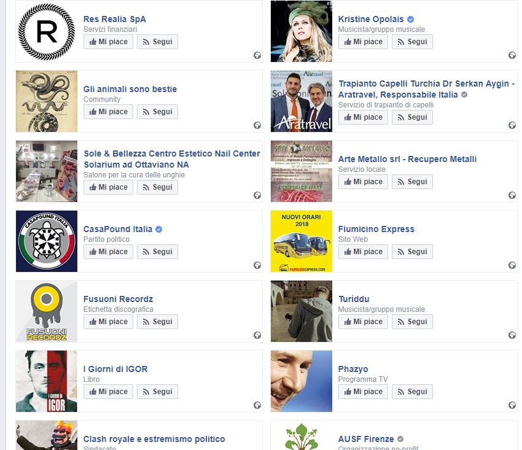Like the Fusuoni Recordz page
This screenshot has height=450, width=522.
tap(108, 322)
